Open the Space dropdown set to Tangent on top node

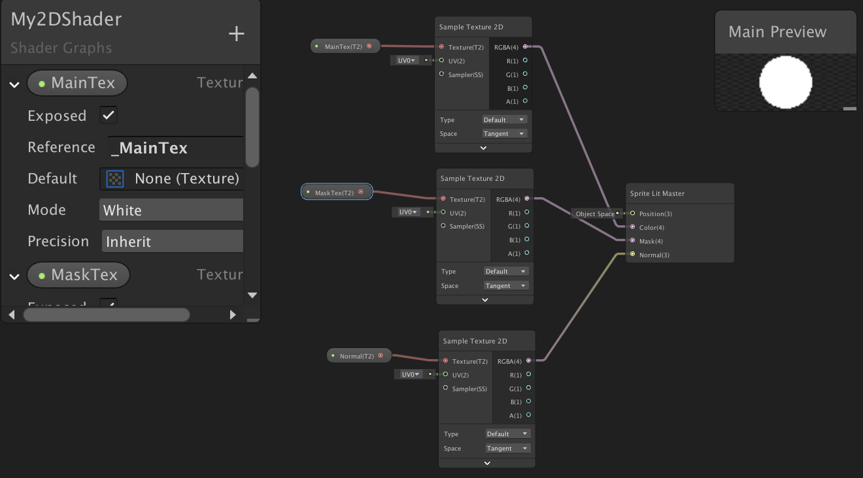(504, 133)
